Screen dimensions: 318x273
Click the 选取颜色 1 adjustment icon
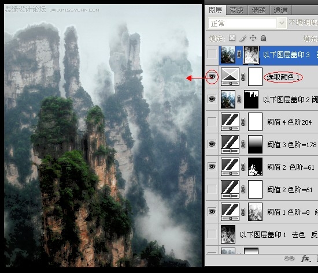230,77
